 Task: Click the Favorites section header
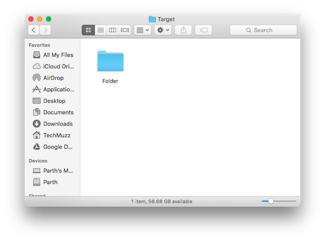[x=40, y=45]
